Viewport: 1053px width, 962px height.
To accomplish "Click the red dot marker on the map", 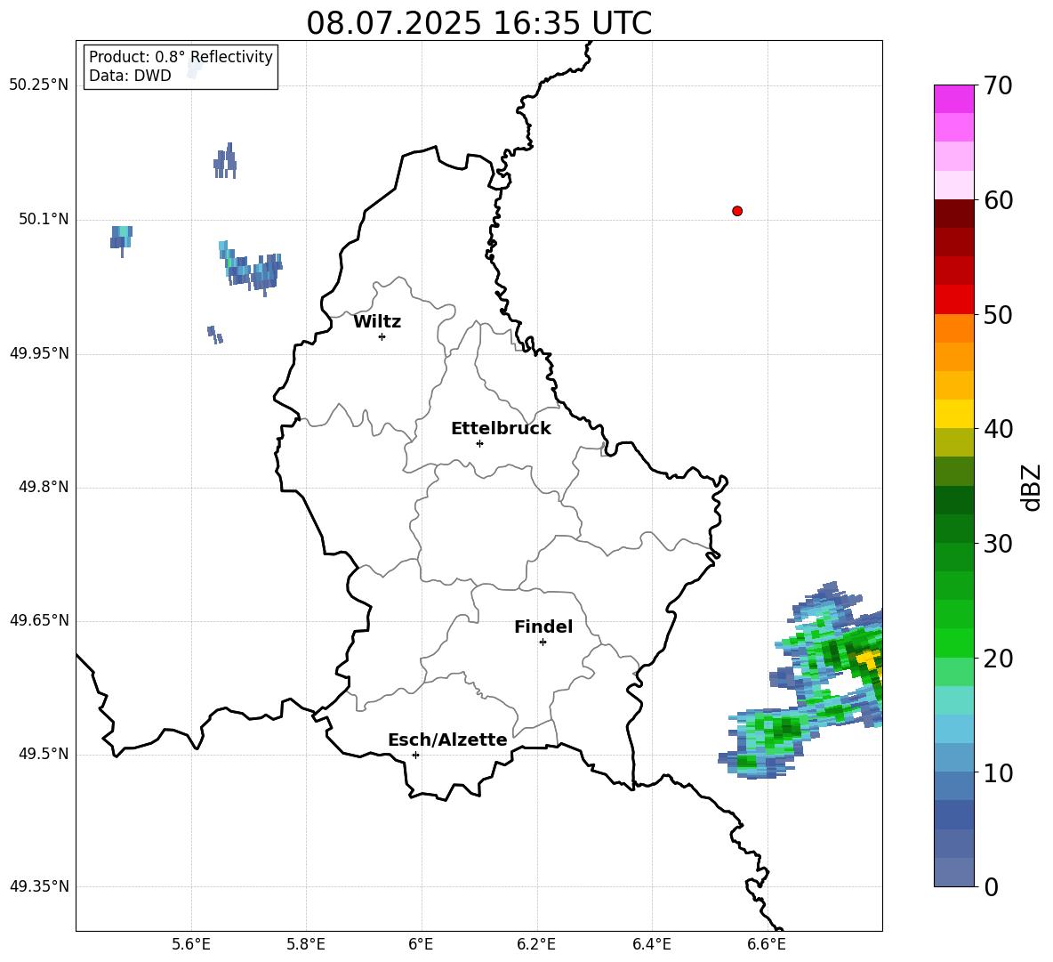I will pyautogui.click(x=736, y=211).
